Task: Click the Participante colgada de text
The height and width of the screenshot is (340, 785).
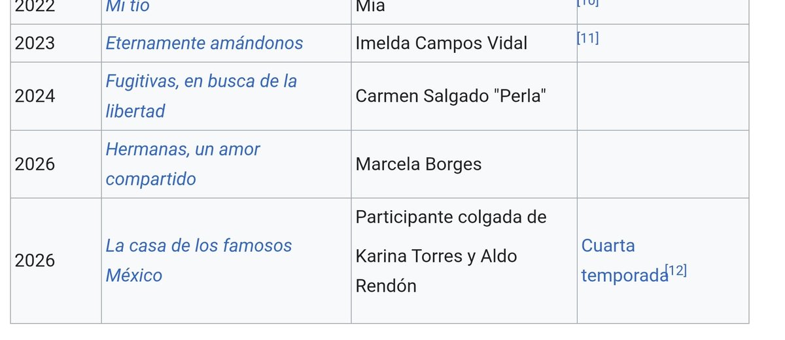Action: point(451,217)
